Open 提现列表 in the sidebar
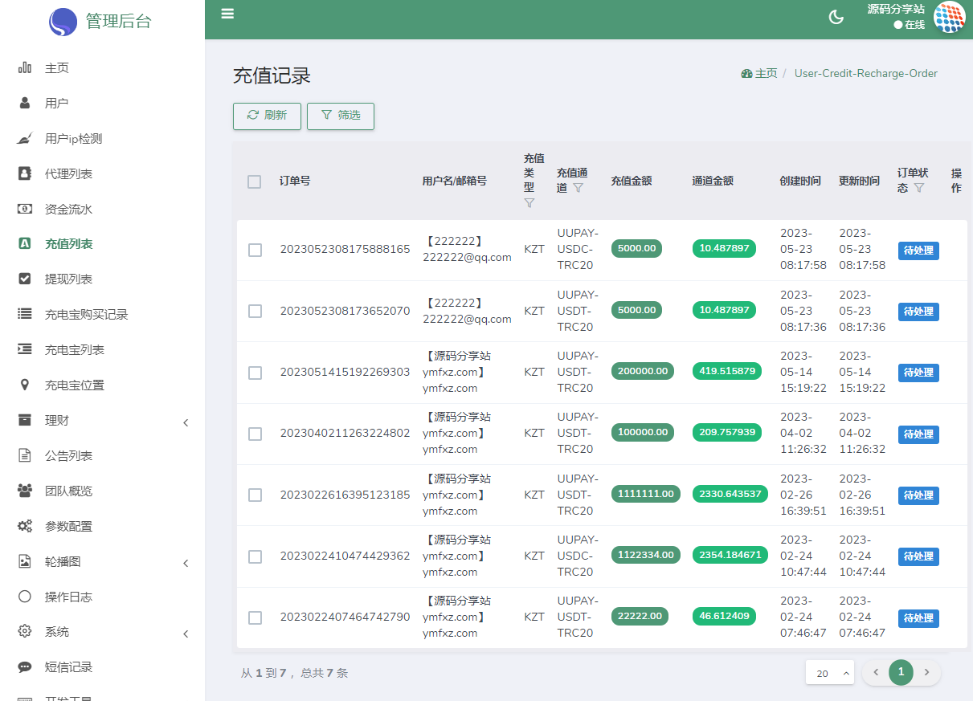This screenshot has height=701, width=973. click(68, 279)
